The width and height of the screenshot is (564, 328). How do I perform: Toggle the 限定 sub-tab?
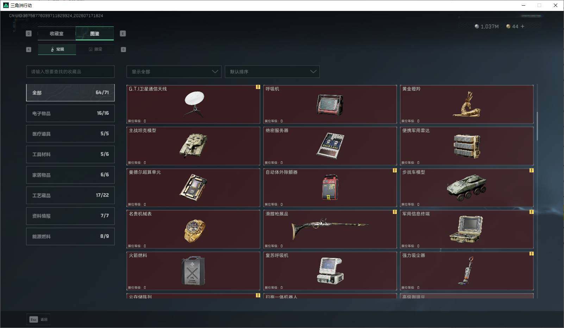click(x=95, y=49)
